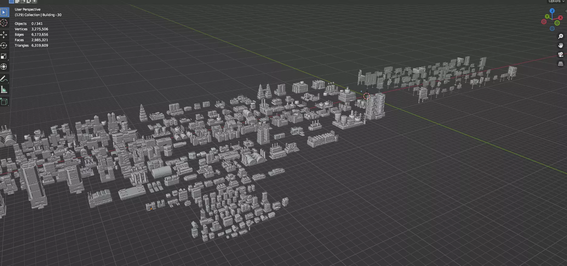This screenshot has height=266, width=567.
Task: Choose the 3D Cursor tool
Action: click(4, 23)
